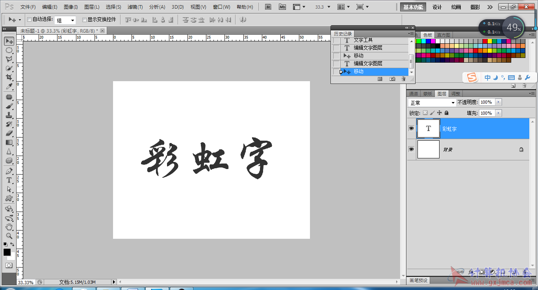Delete current state in History panel

[403, 79]
